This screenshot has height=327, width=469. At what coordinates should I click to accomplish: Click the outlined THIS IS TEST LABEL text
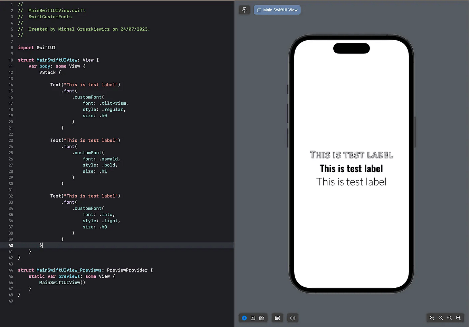coord(351,154)
